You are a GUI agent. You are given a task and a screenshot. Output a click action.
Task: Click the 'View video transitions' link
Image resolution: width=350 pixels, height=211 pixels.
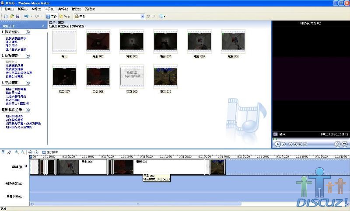point(14,69)
